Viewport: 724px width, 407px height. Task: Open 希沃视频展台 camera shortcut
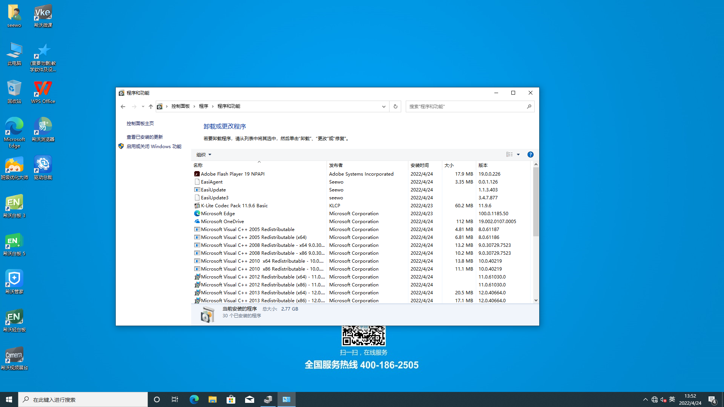[14, 359]
